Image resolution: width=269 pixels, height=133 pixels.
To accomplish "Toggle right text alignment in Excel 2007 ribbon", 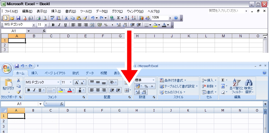I will pyautogui.click(x=104, y=90).
